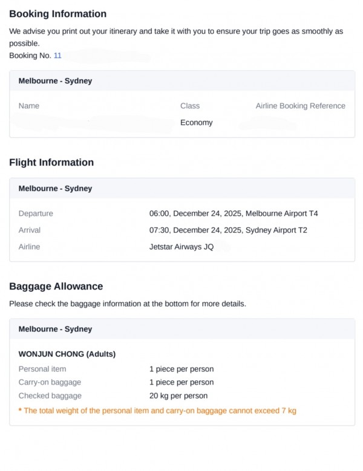
Task: Select the Economy class value
Action: point(197,123)
